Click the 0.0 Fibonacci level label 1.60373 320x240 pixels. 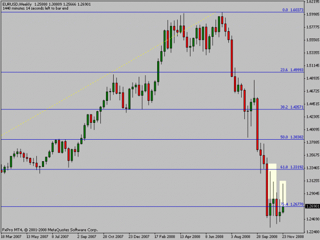pos(293,10)
